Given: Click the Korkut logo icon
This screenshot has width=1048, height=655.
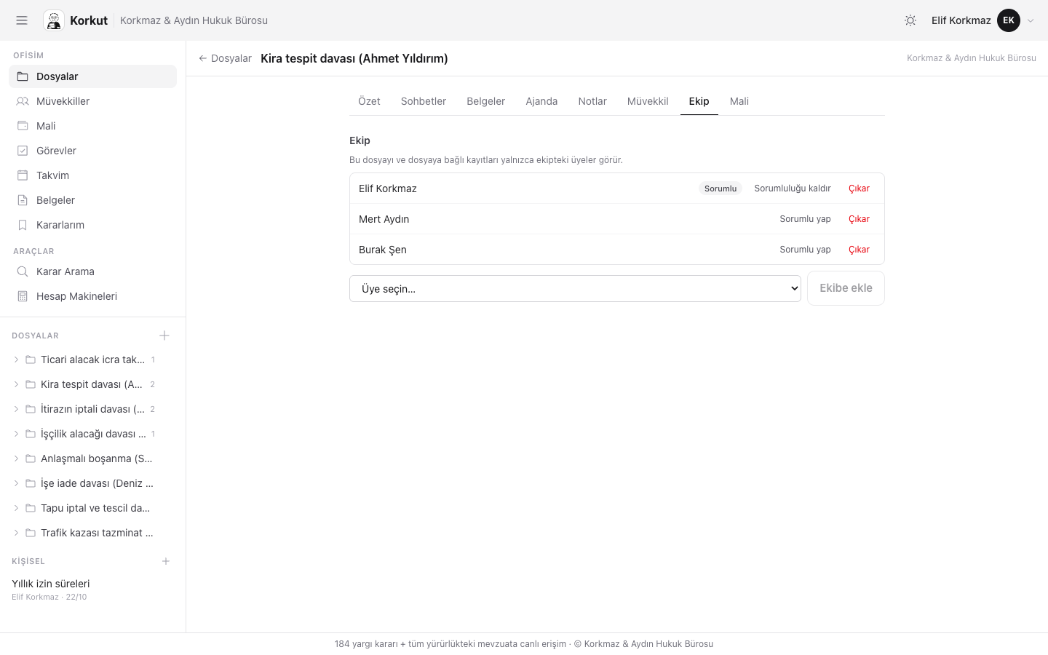Looking at the screenshot, I should pos(54,20).
